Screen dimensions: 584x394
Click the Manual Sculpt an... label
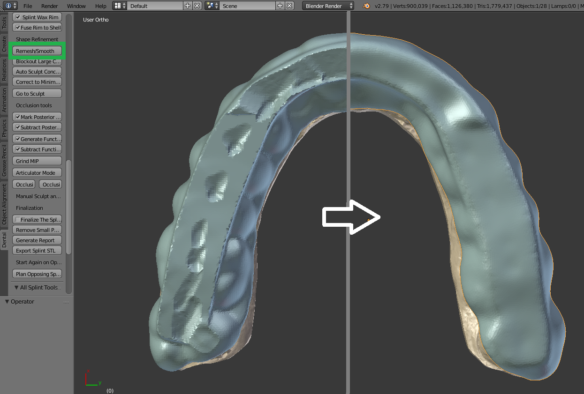[x=38, y=196]
